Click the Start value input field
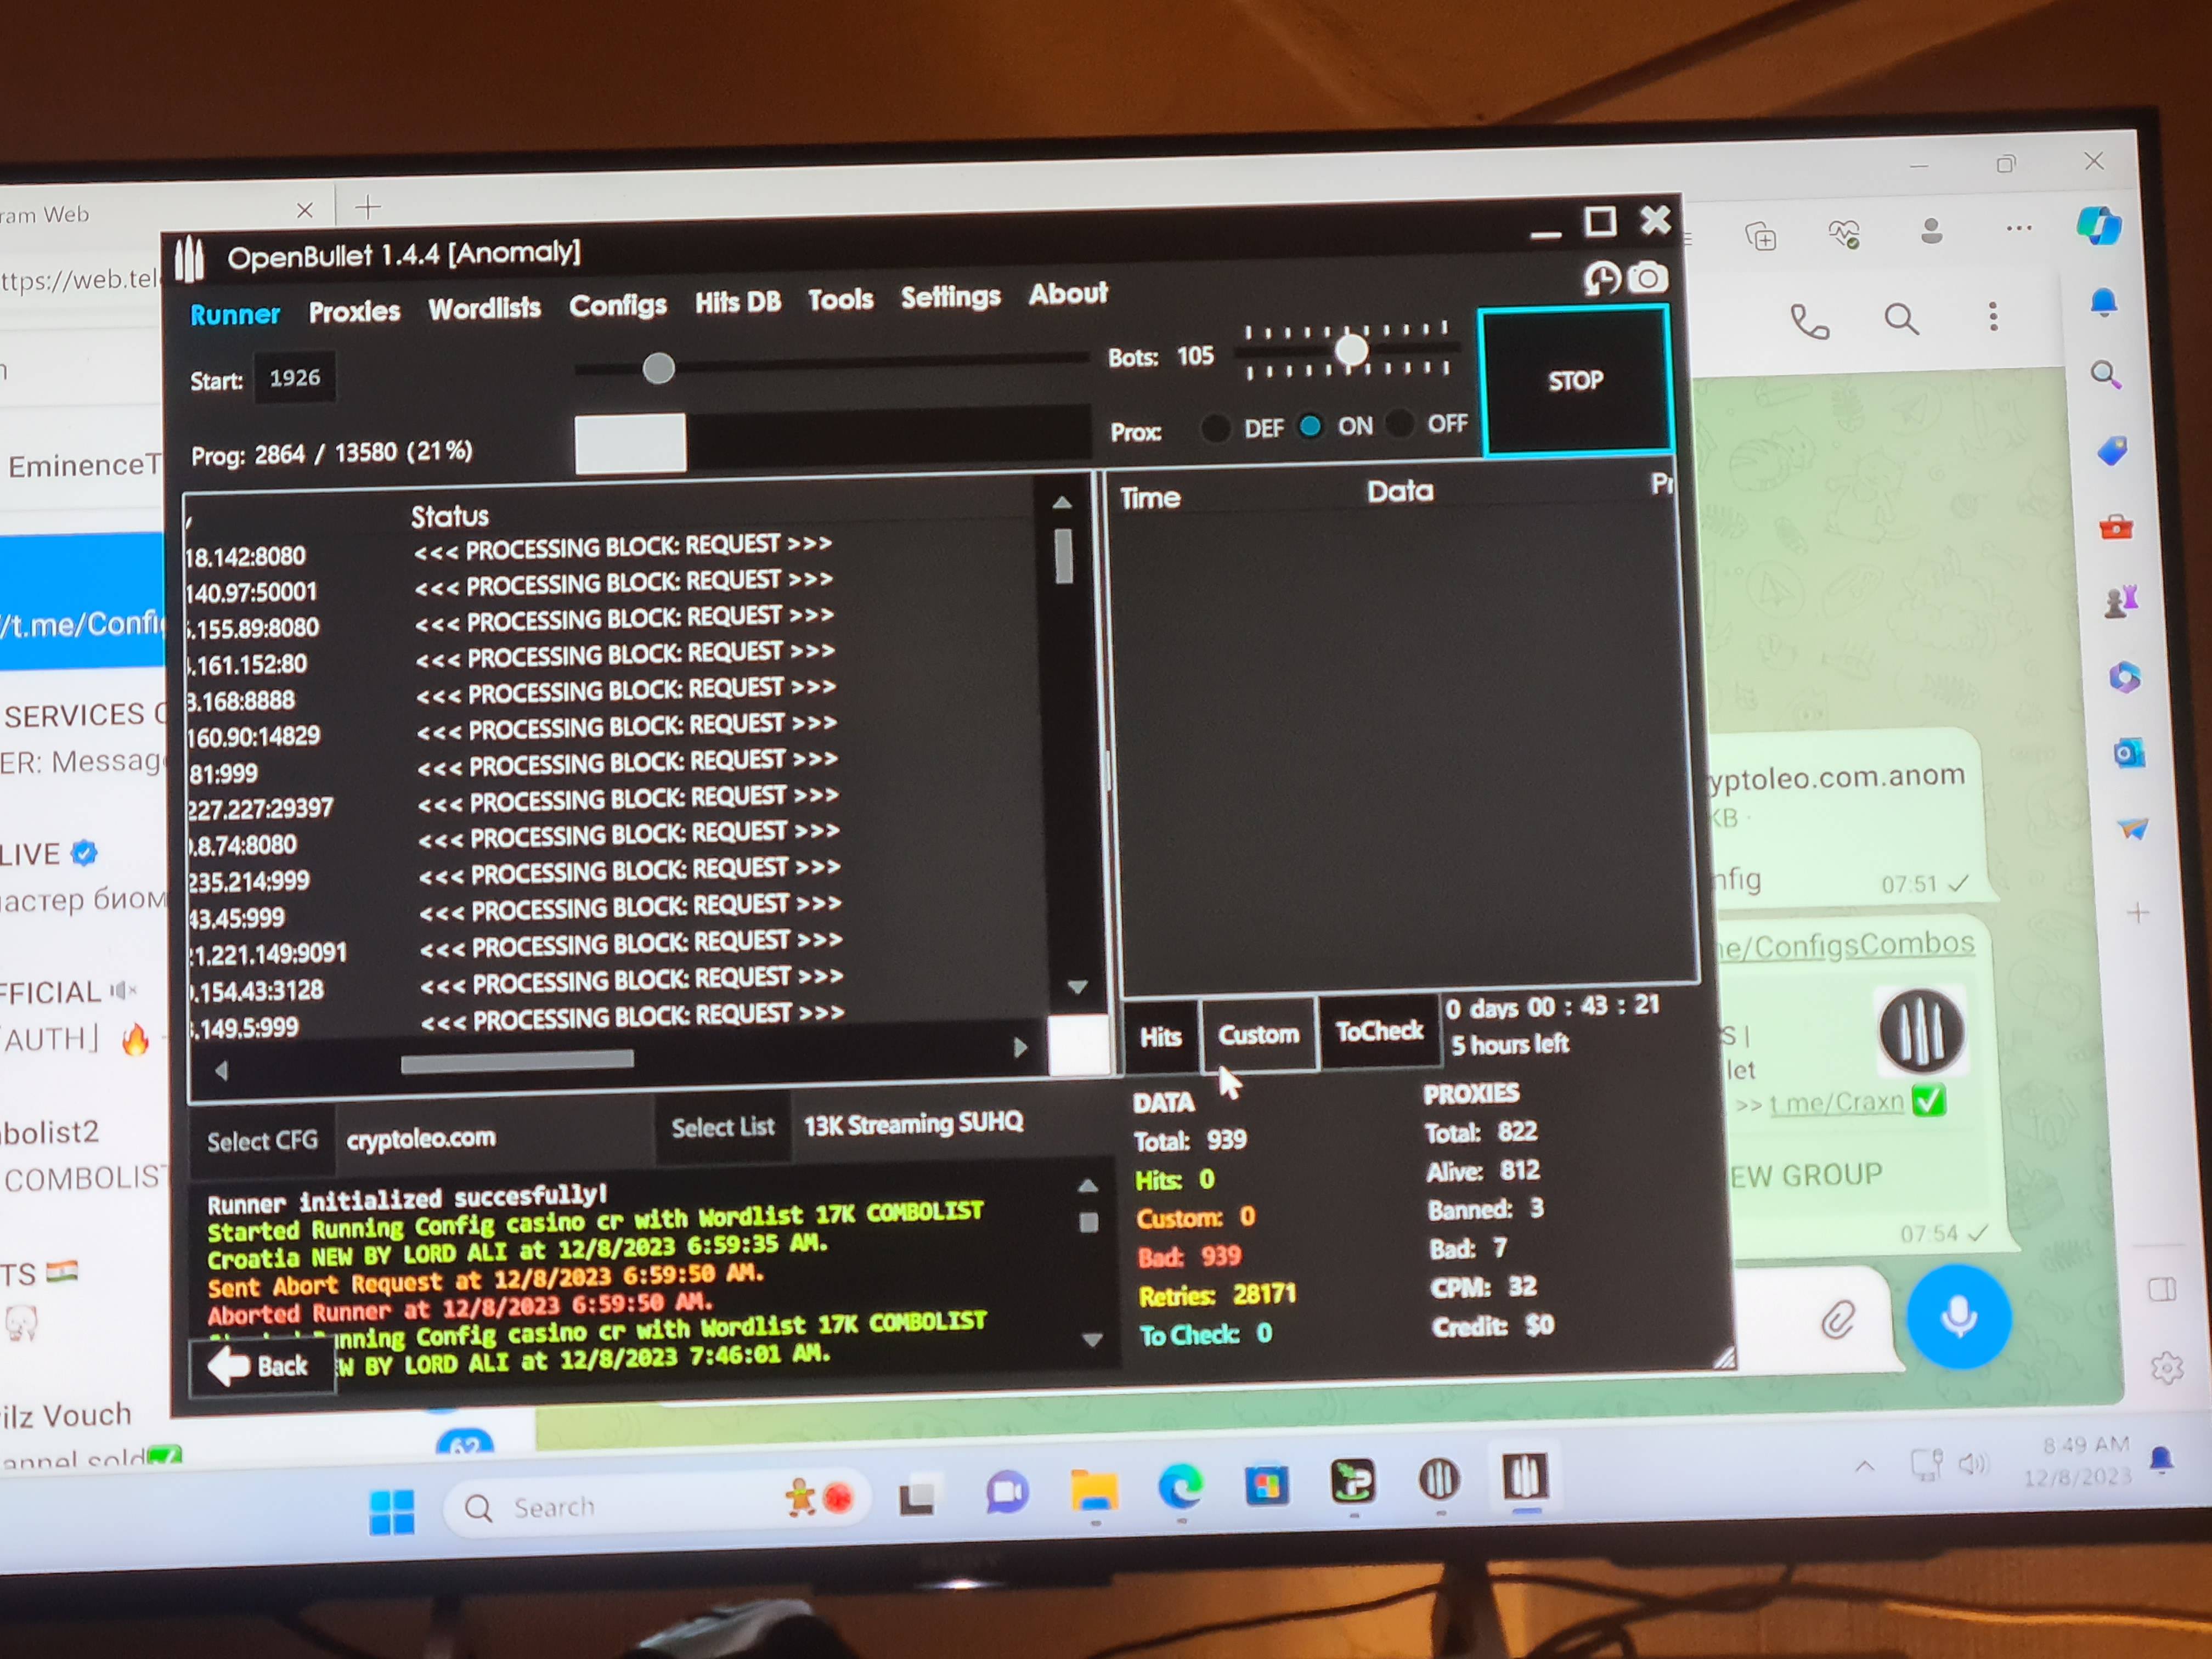The height and width of the screenshot is (1659, 2212). (295, 378)
